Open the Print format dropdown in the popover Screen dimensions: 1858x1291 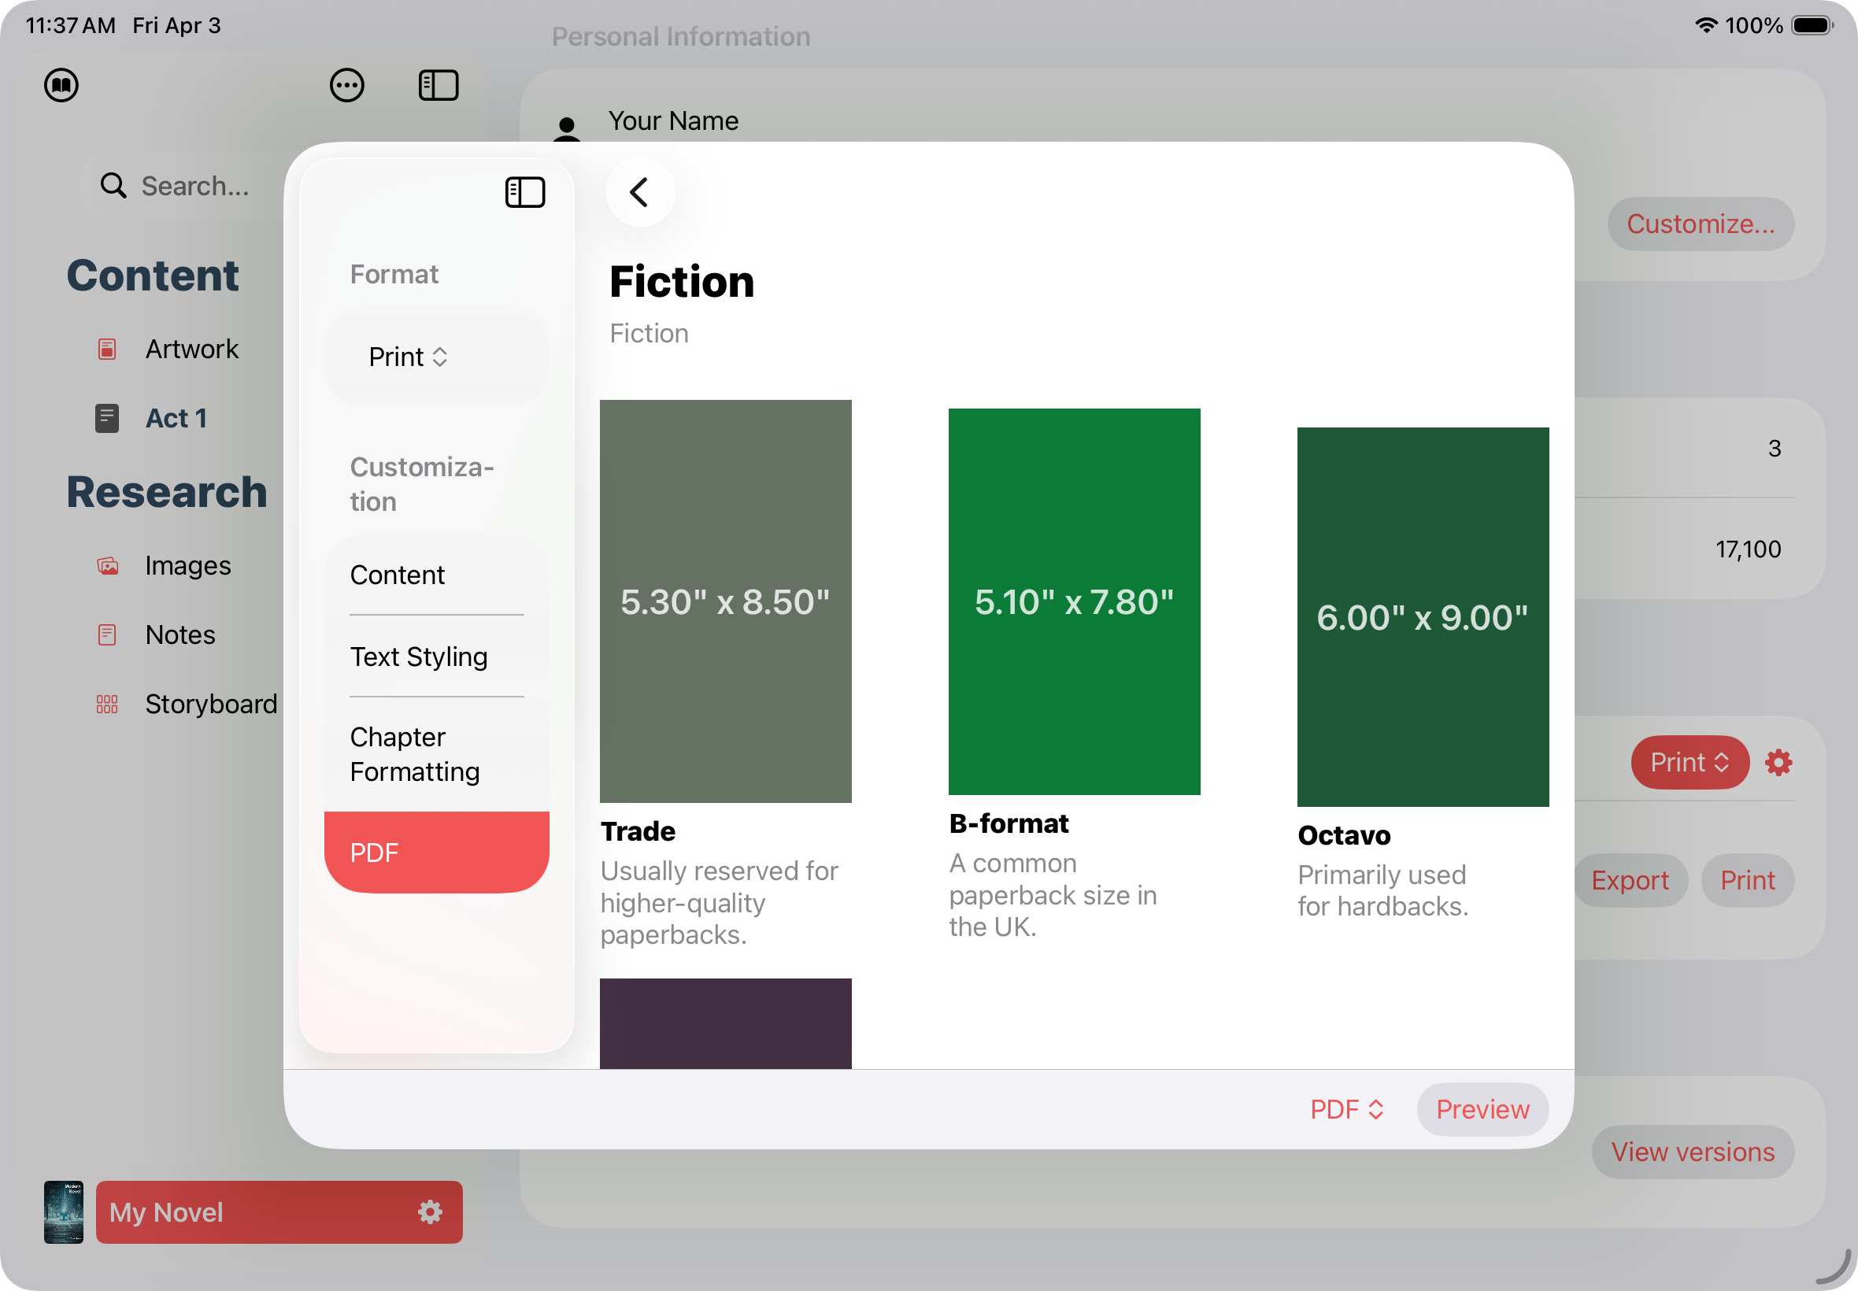click(x=409, y=356)
